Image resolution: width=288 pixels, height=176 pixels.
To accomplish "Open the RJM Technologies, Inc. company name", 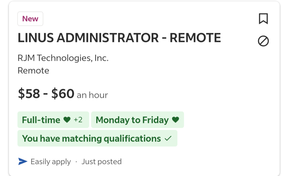I will coord(63,58).
